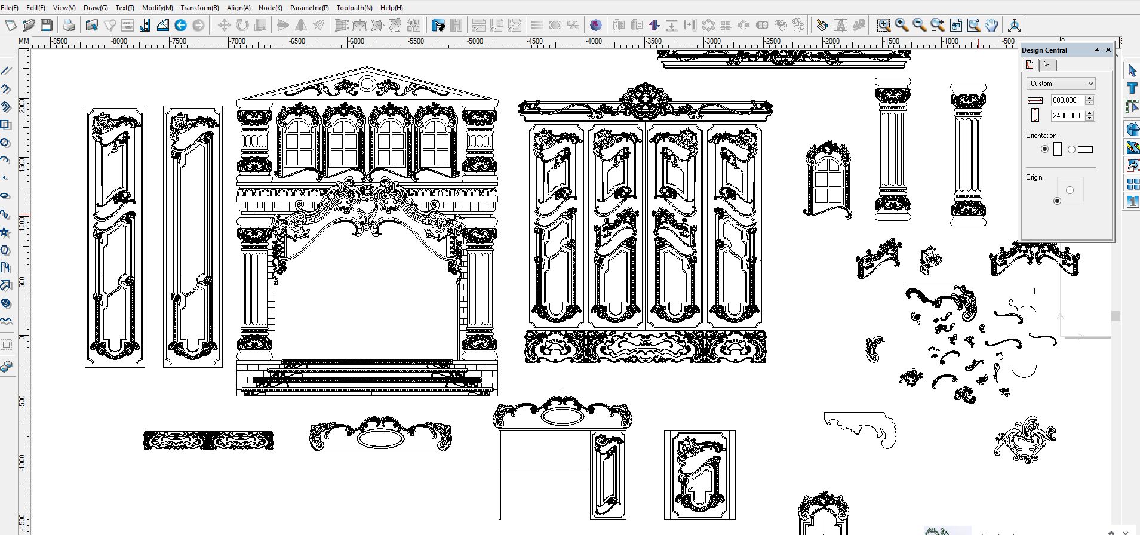Click the vertical scrollbar thumb at right edge
The height and width of the screenshot is (535, 1140).
(1116, 316)
